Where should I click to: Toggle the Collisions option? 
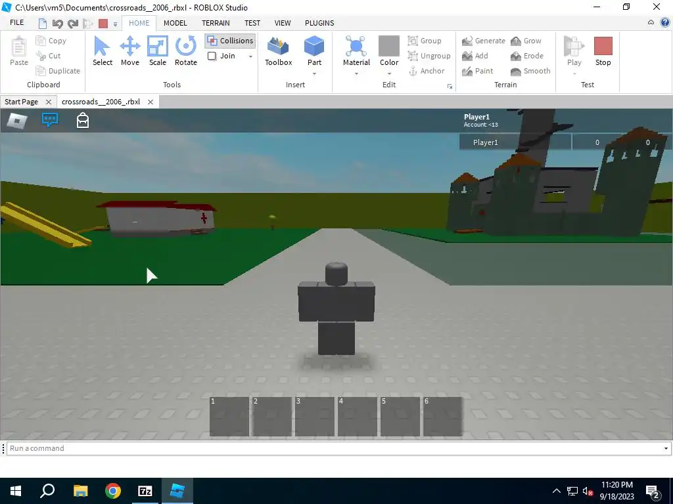[x=230, y=41]
